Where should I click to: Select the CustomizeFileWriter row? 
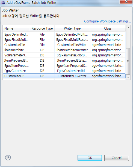click(x=64, y=45)
